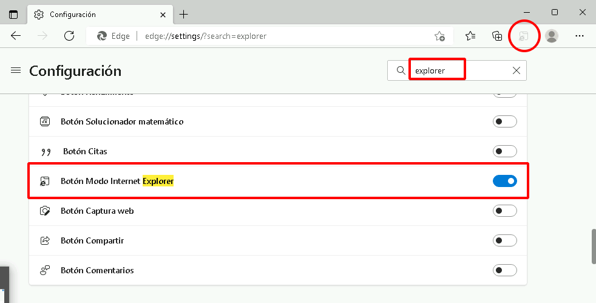The height and width of the screenshot is (303, 596).
Task: Open a new tab with the plus button
Action: (183, 15)
